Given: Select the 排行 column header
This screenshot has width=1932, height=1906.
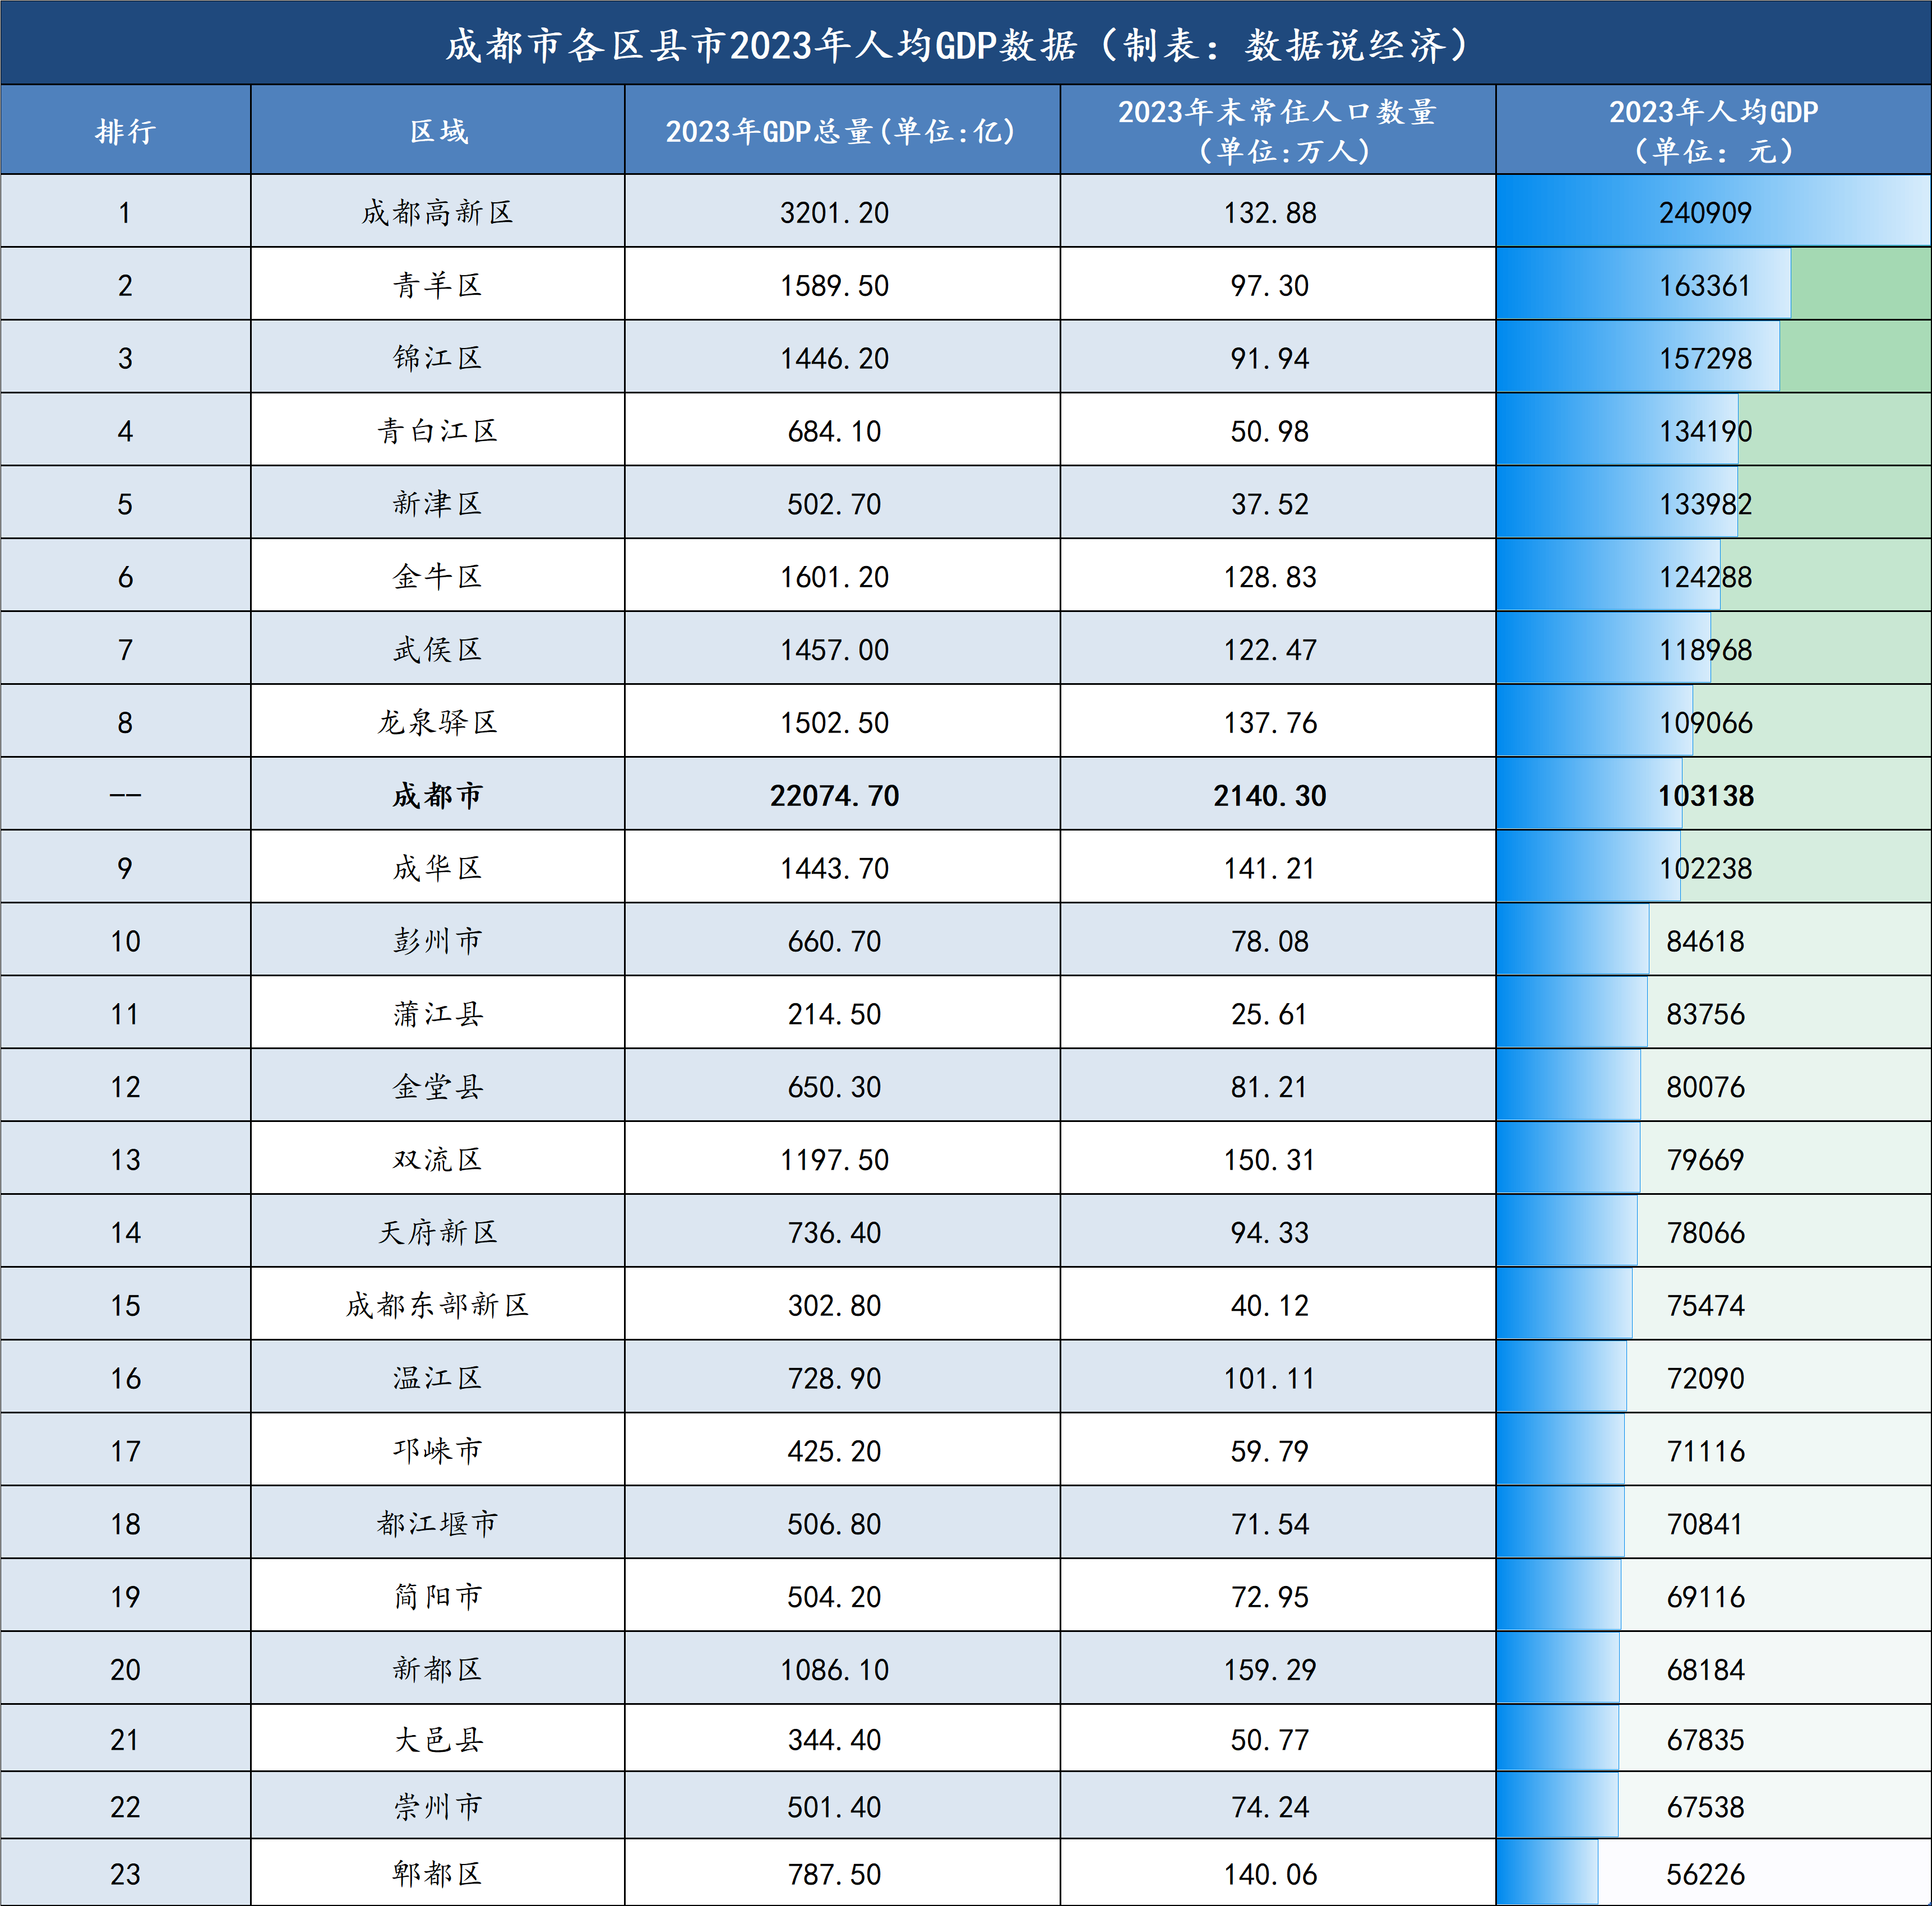Looking at the screenshot, I should point(126,131).
